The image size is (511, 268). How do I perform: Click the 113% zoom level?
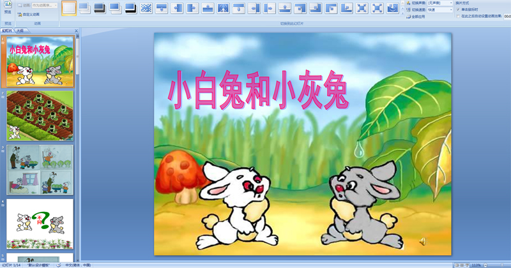(476, 265)
